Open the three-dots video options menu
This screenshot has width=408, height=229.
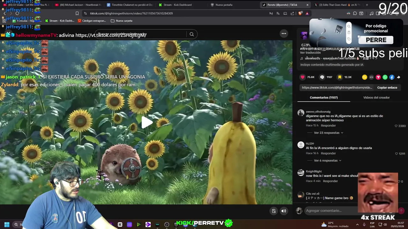coord(284,33)
